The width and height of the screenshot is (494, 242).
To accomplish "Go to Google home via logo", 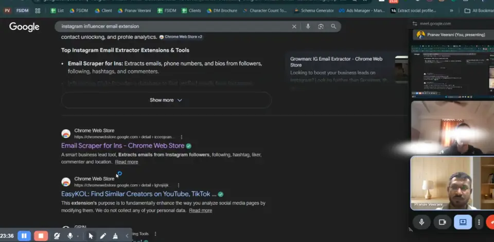I will point(24,27).
